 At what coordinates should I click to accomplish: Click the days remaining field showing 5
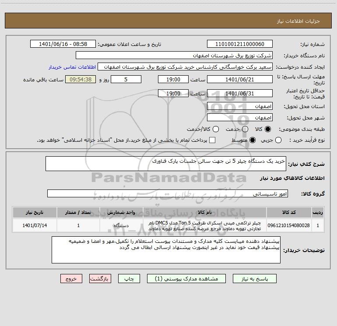(126, 79)
